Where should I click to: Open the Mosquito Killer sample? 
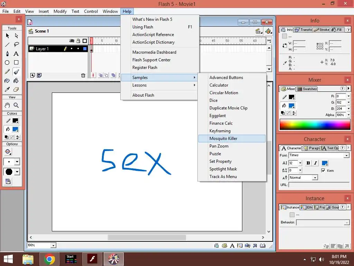pyautogui.click(x=232, y=139)
